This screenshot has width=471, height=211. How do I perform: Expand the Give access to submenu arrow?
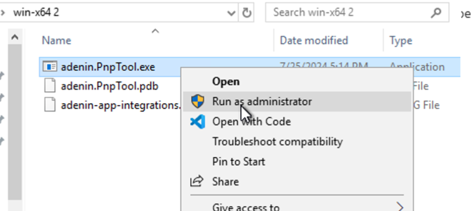click(400, 206)
